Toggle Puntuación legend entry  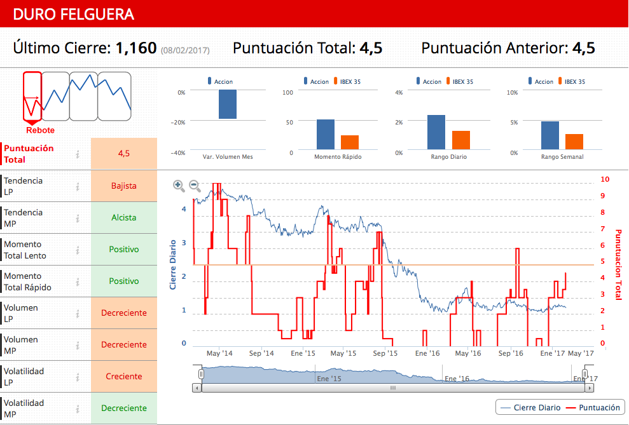click(x=593, y=408)
